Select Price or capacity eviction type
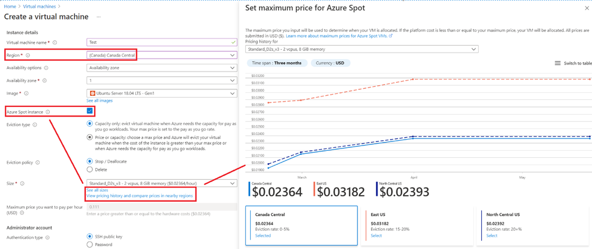This screenshot has width=592, height=249. [90, 137]
